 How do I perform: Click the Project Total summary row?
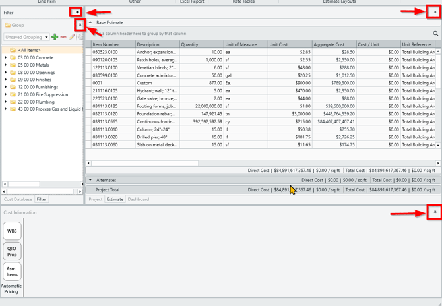263,190
